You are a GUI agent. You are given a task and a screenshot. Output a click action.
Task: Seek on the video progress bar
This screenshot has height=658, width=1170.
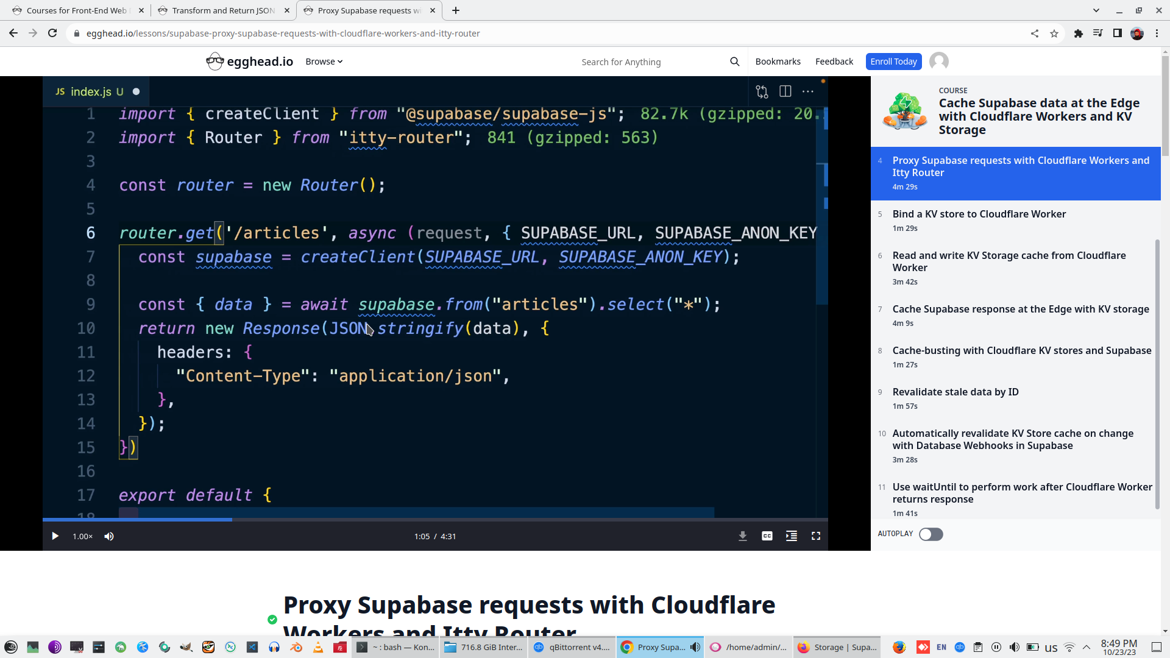435,520
